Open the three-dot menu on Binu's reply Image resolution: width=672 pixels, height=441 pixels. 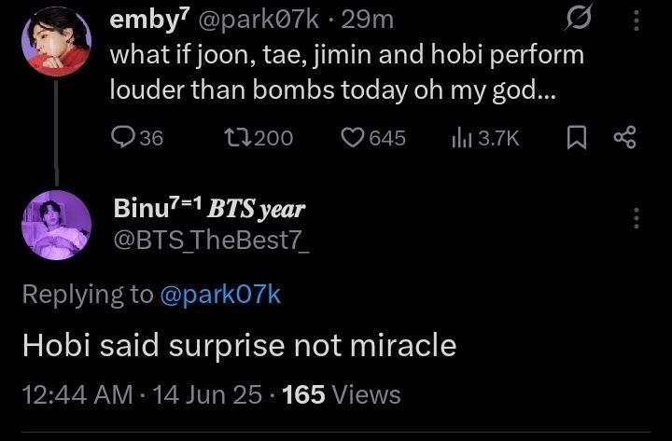637,218
